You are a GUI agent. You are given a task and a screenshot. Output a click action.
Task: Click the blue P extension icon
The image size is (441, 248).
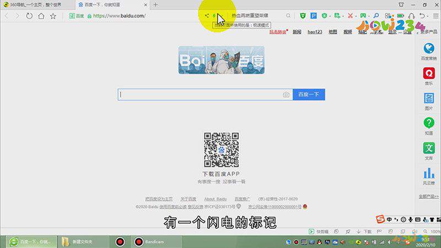click(314, 16)
